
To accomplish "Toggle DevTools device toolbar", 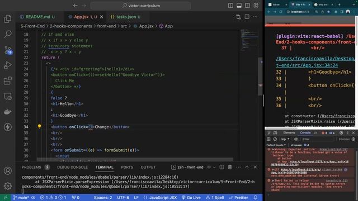I will [x=275, y=133].
